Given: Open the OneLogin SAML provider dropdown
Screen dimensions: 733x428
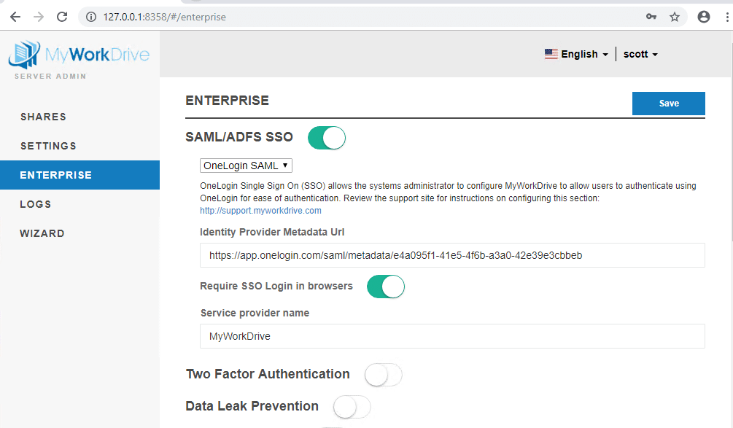Looking at the screenshot, I should click(x=247, y=166).
